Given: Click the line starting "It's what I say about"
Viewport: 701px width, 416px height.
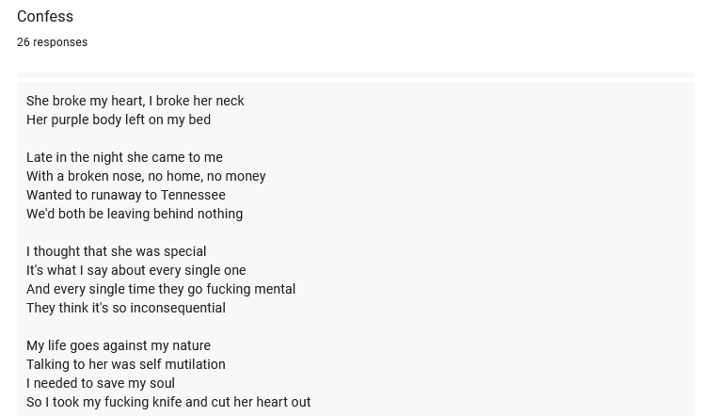Looking at the screenshot, I should [x=135, y=270].
